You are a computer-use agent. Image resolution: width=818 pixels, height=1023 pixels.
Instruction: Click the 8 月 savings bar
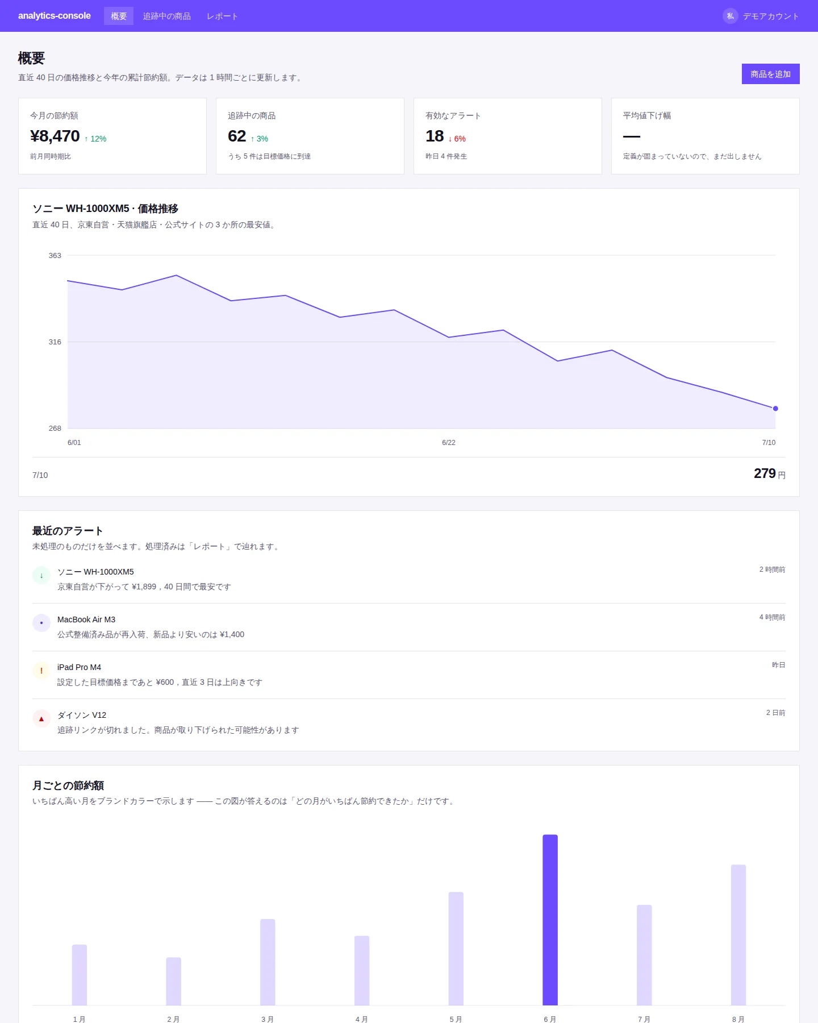[738, 935]
